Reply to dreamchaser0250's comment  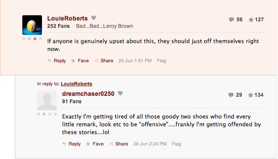point(72,144)
